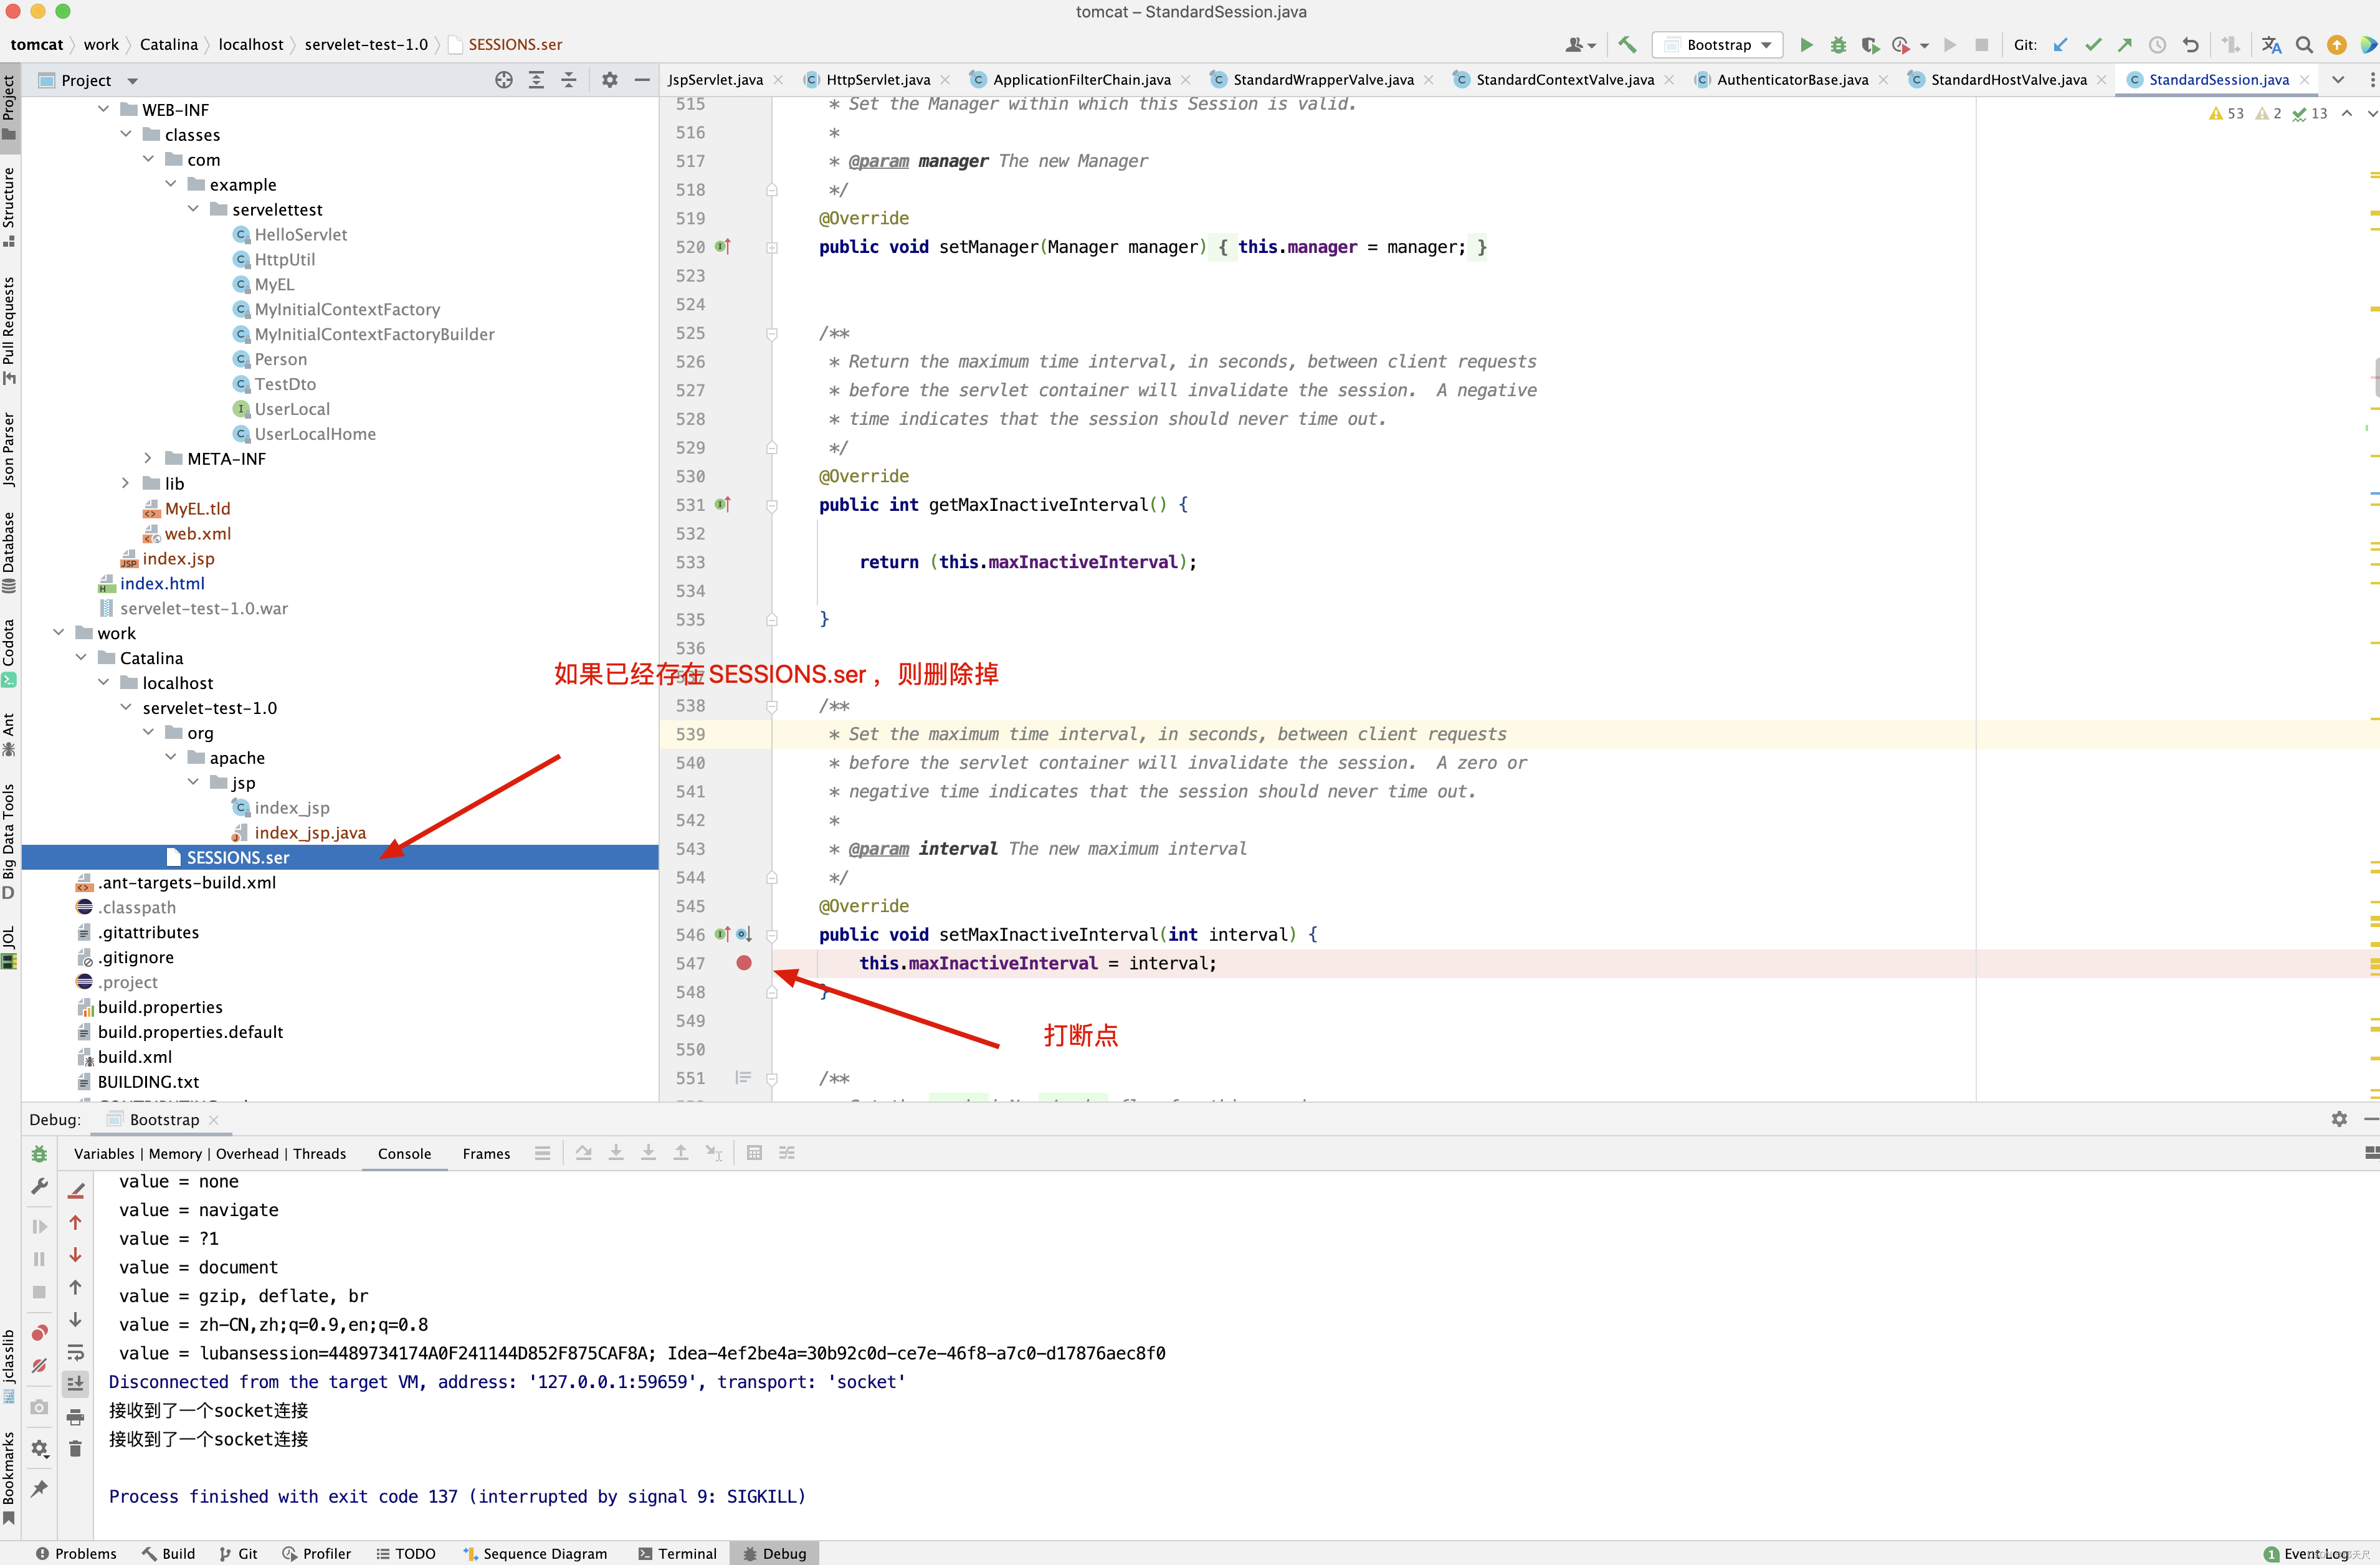Open the Terminal tool window

(677, 1554)
